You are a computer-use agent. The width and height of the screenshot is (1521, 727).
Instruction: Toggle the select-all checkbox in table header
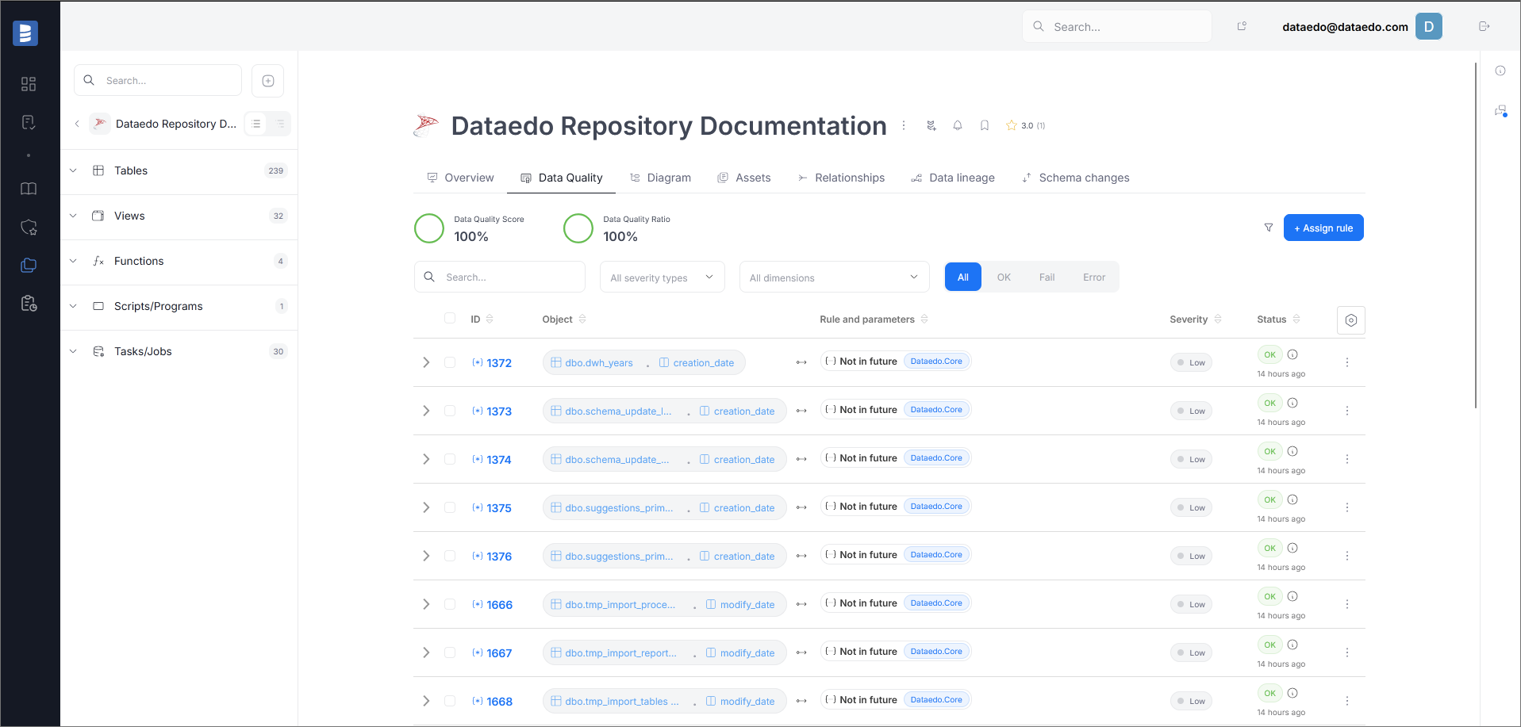tap(450, 319)
